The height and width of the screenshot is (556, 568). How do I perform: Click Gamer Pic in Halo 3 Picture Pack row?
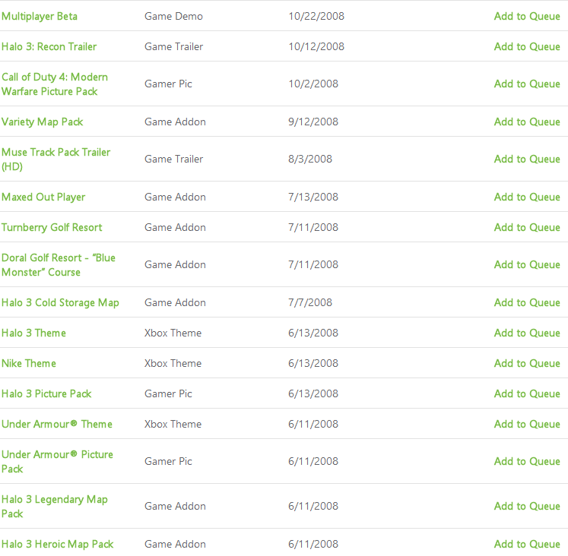168,394
